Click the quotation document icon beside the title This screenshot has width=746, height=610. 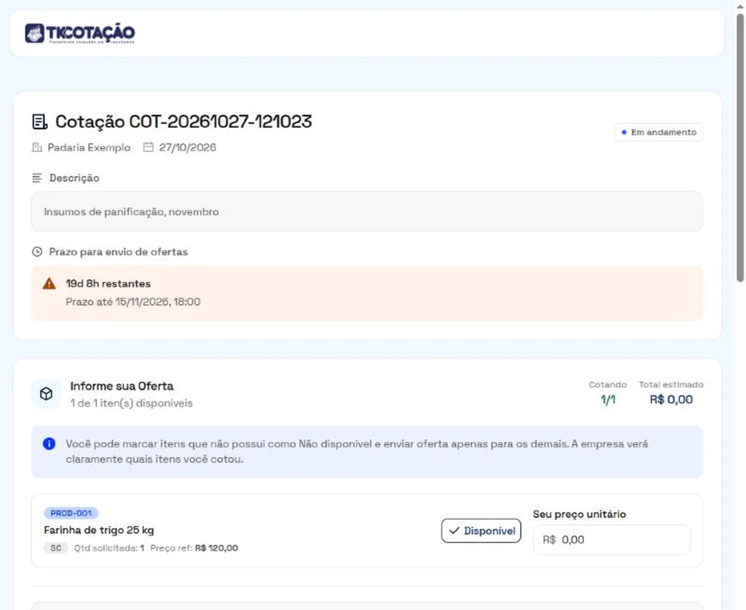point(40,122)
